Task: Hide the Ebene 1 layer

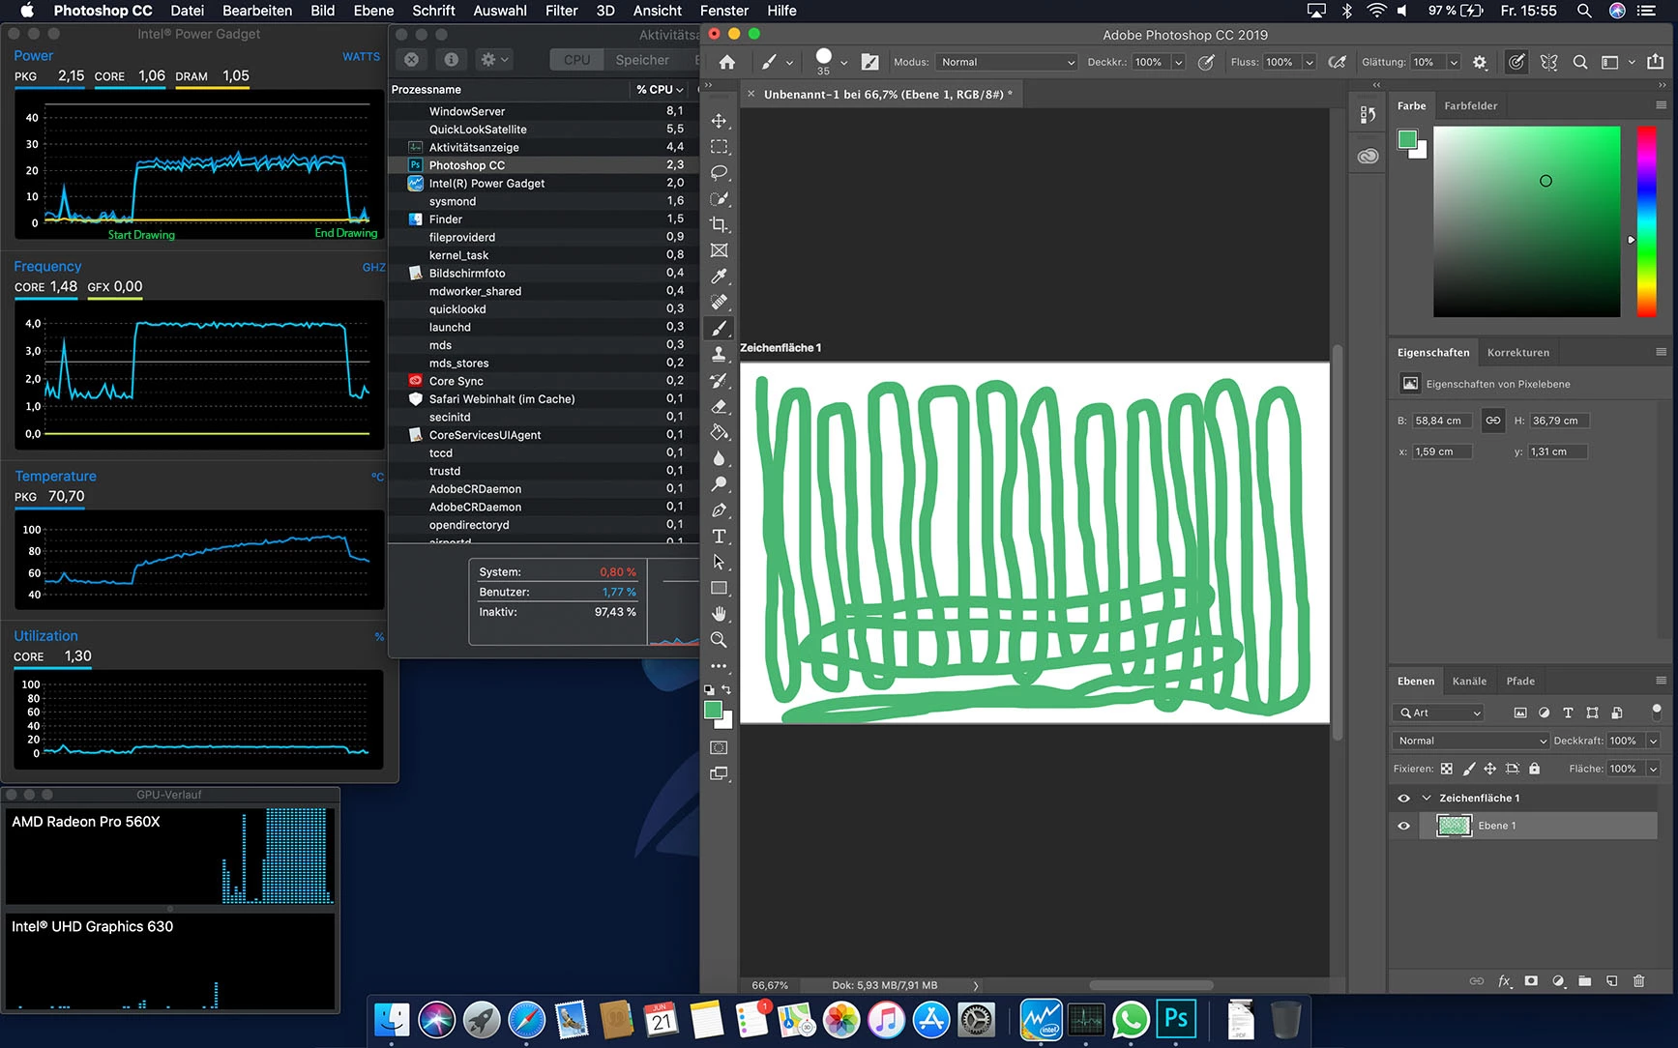Action: coord(1403,826)
